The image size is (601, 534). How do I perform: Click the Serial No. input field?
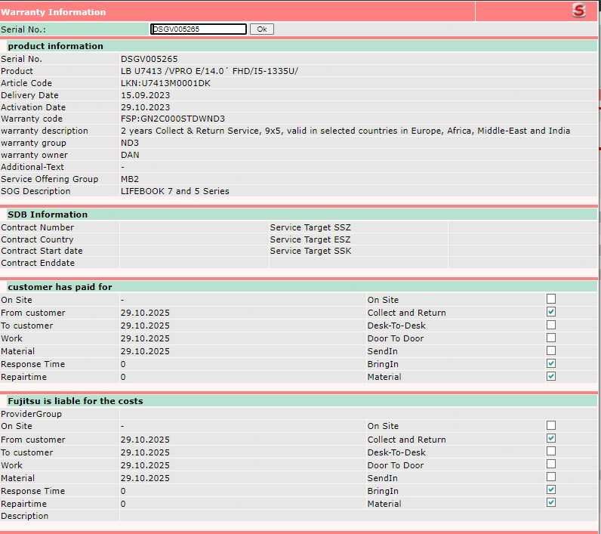point(199,29)
